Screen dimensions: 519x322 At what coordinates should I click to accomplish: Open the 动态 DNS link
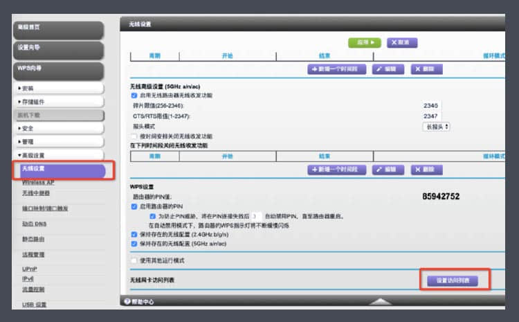34,224
